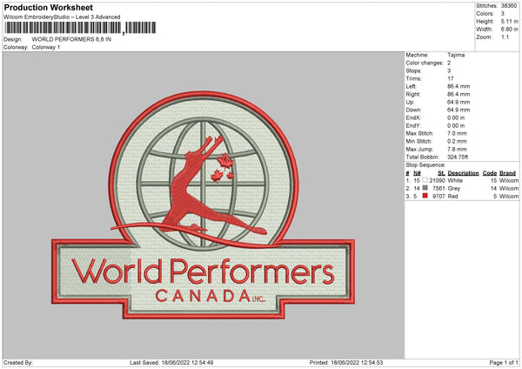
Task: Click the 'Colorway 1' value
Action: tap(46, 47)
